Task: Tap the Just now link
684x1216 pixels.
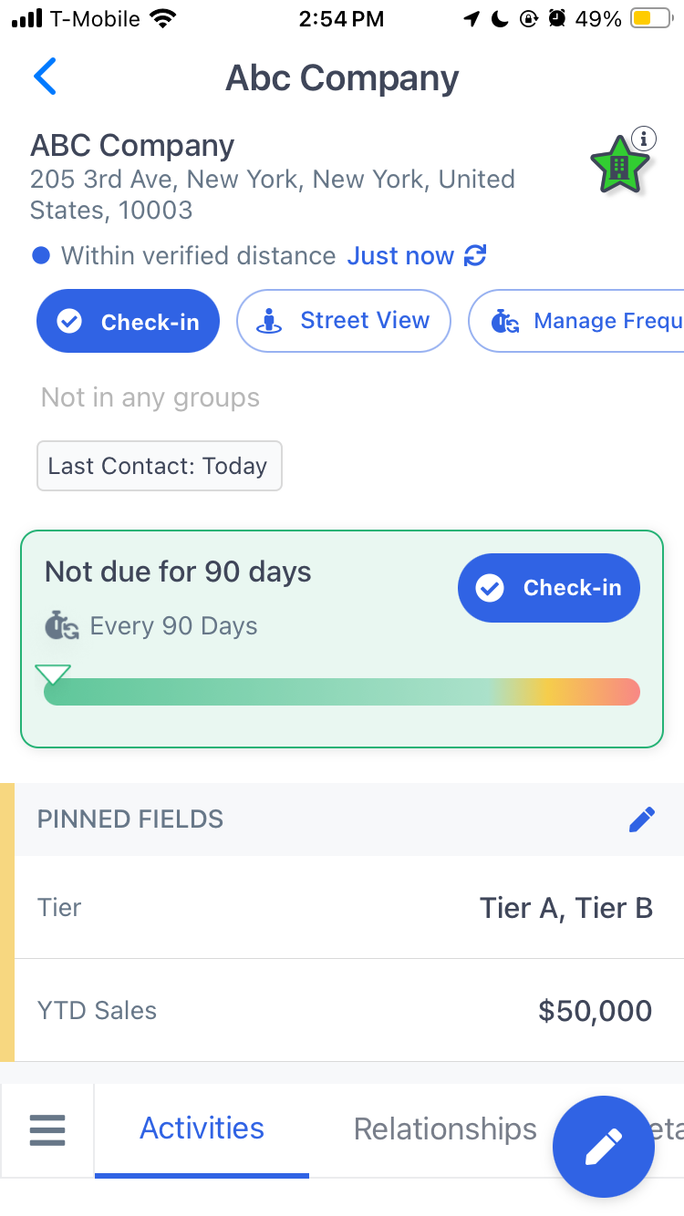Action: pos(400,256)
